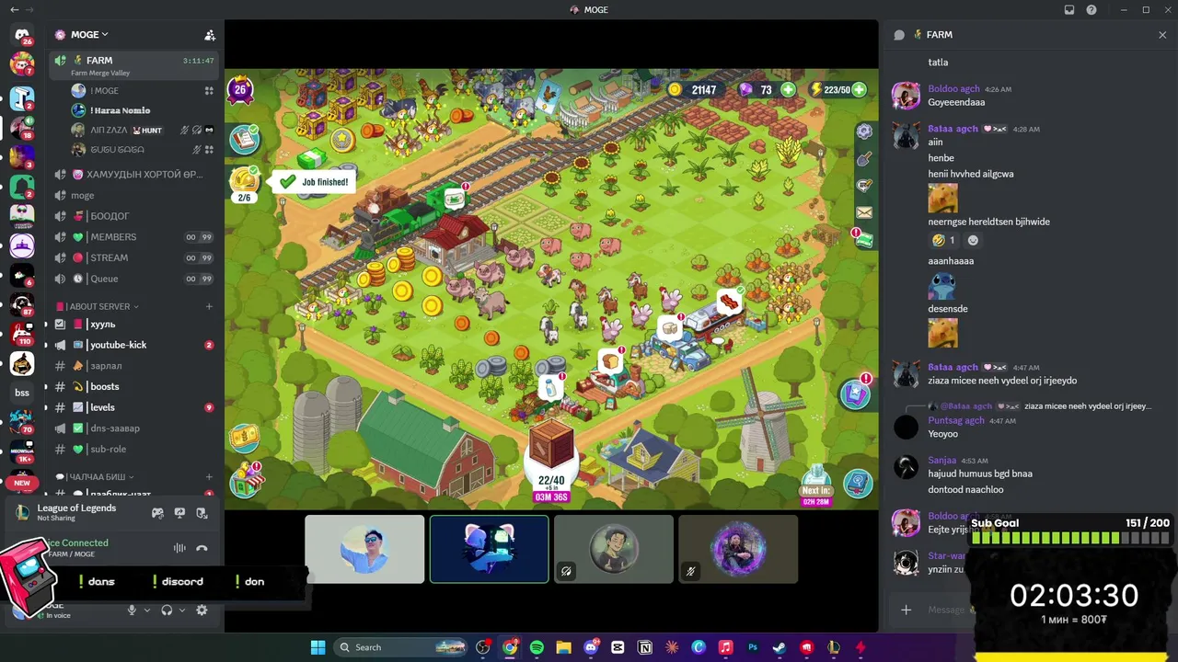Open Discord inbox in title bar
The width and height of the screenshot is (1178, 662).
coord(1069,10)
